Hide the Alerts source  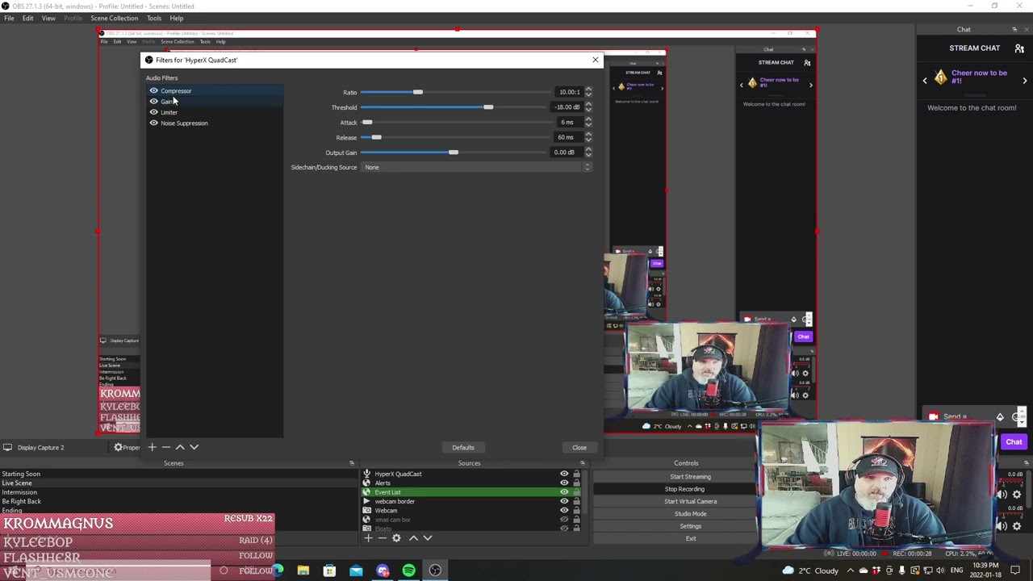coord(564,483)
